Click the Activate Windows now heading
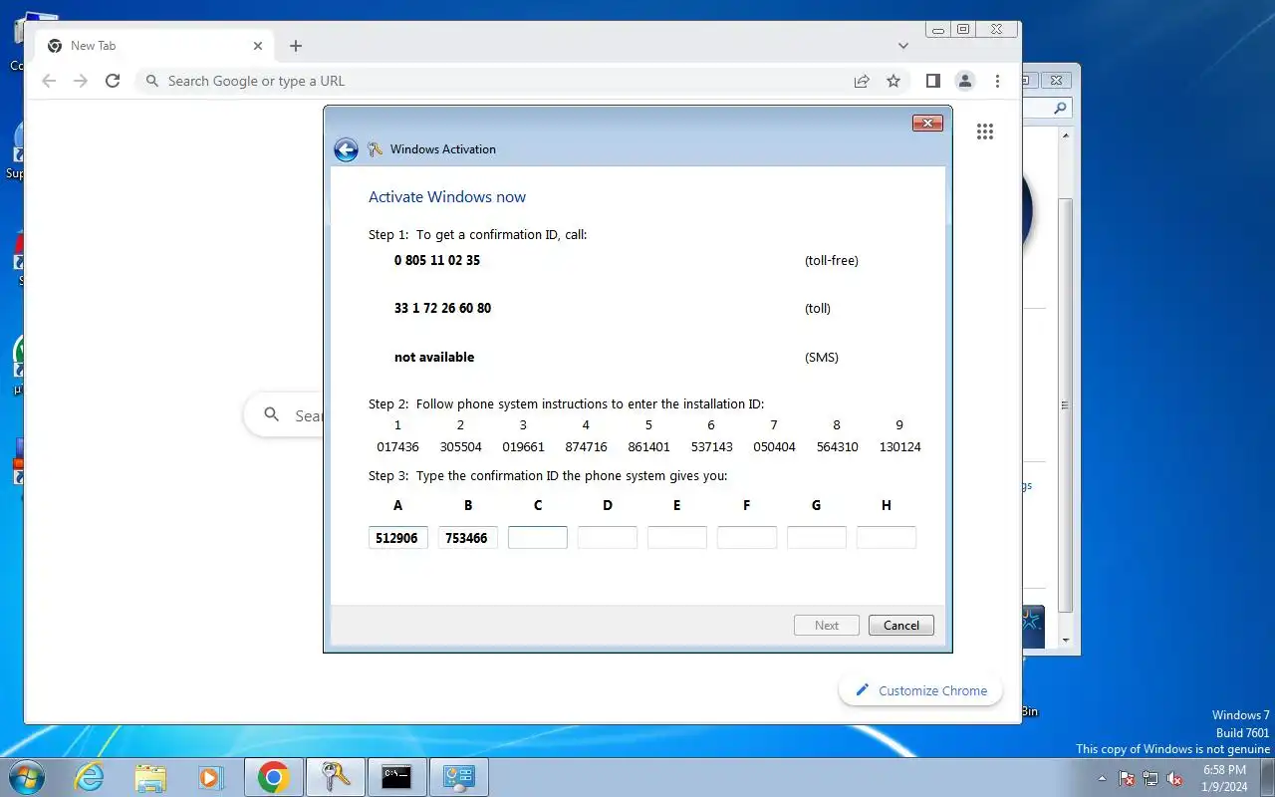The width and height of the screenshot is (1275, 797). tap(447, 197)
